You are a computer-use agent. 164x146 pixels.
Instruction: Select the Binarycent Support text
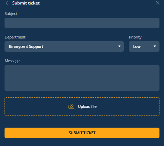click(26, 46)
